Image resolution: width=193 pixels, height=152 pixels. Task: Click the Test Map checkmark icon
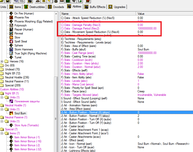point(88,1)
